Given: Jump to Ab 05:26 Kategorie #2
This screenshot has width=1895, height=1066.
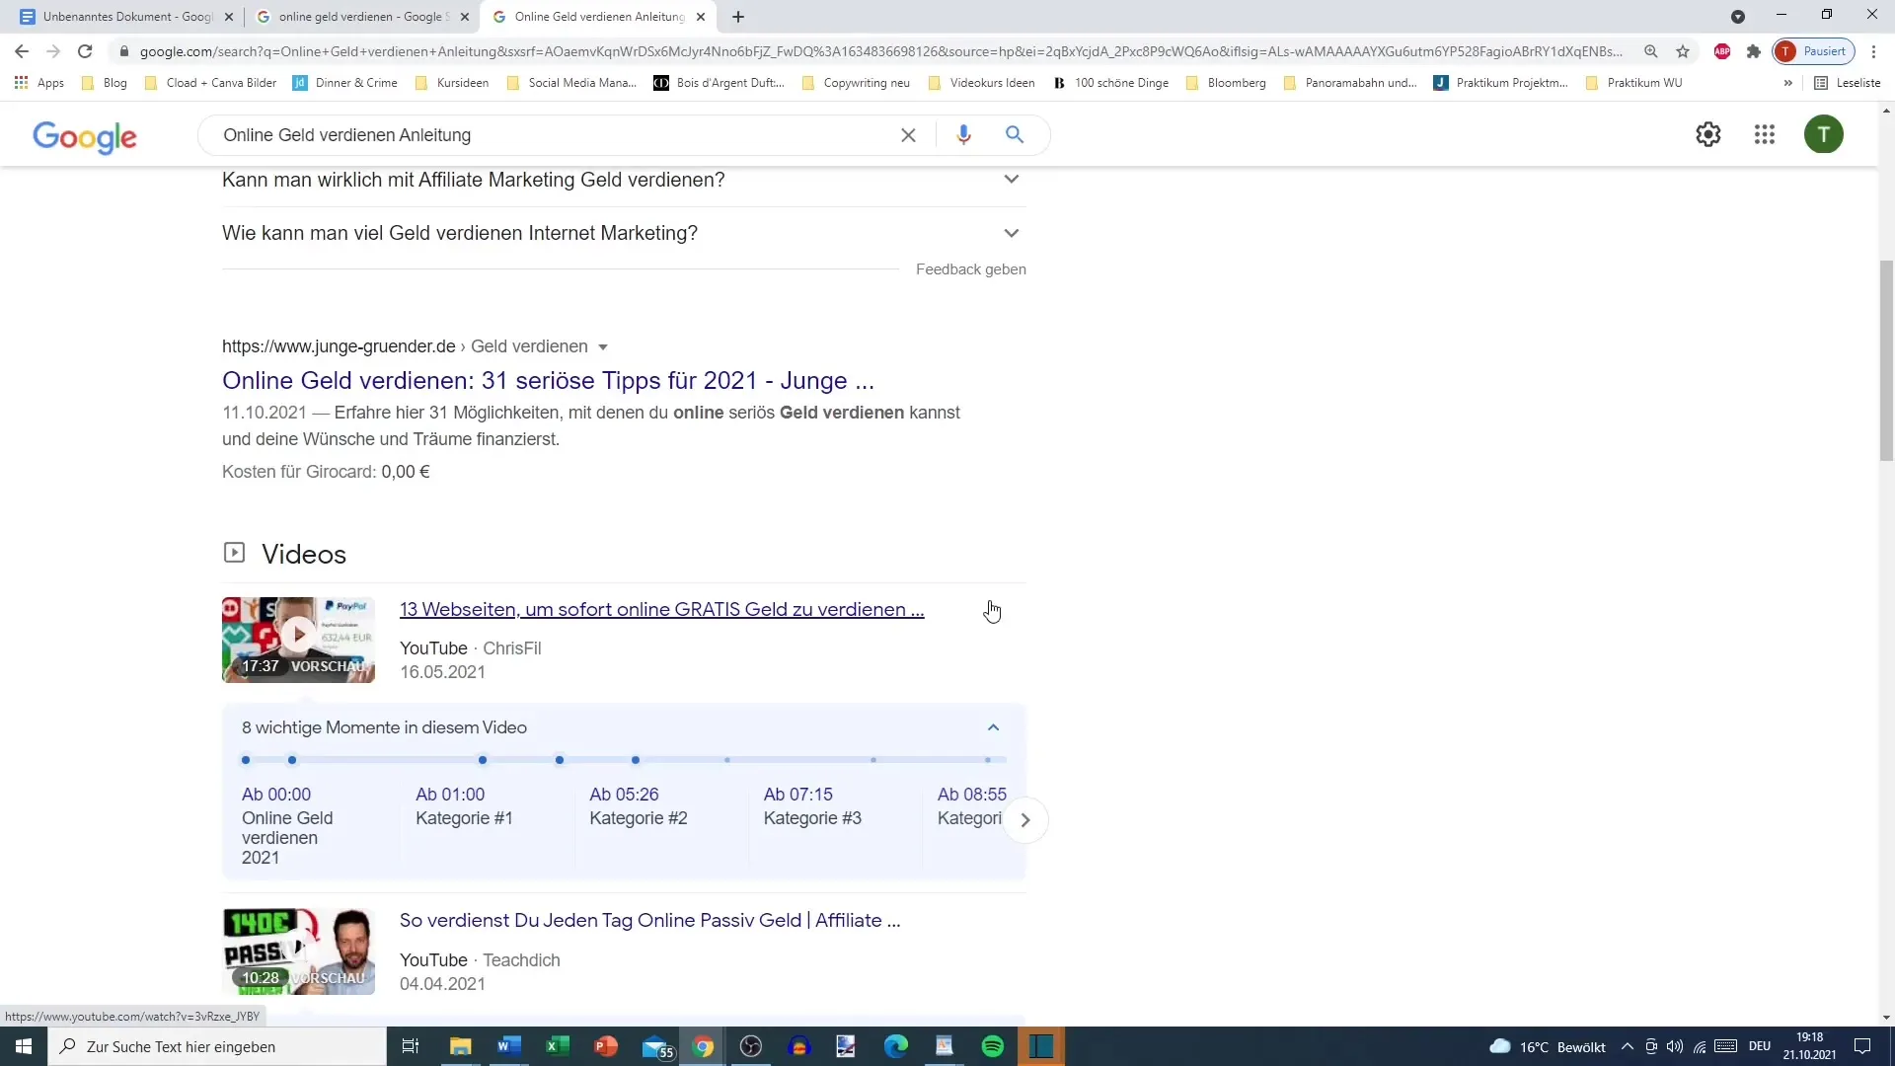Looking at the screenshot, I should tap(638, 806).
